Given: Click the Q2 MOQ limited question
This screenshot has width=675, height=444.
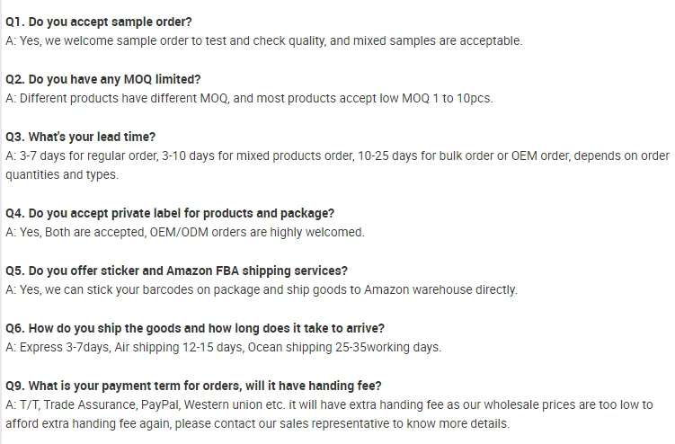Looking at the screenshot, I should pos(102,79).
